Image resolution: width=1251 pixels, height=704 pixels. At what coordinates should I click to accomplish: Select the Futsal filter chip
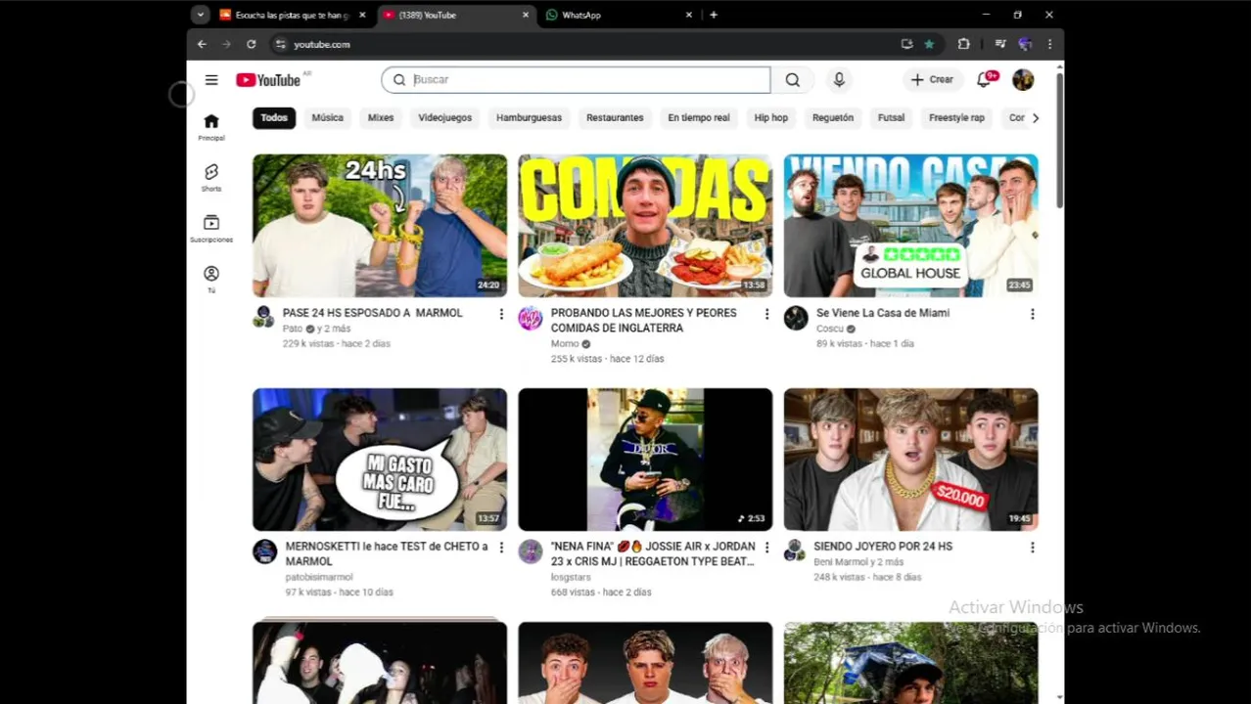tap(892, 117)
